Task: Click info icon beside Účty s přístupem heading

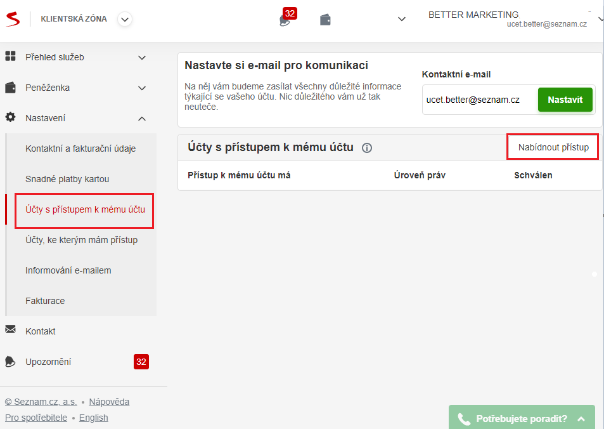Action: coord(367,148)
